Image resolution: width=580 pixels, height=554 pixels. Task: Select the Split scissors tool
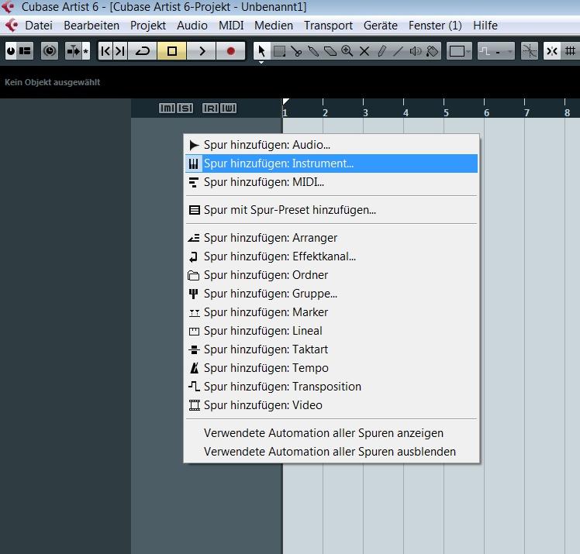pyautogui.click(x=296, y=51)
